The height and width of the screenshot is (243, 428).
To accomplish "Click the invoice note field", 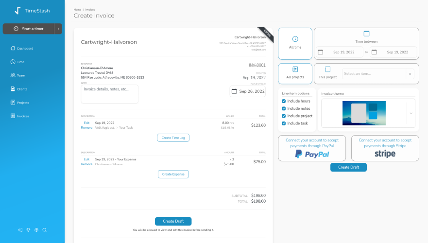I will 110,94.
